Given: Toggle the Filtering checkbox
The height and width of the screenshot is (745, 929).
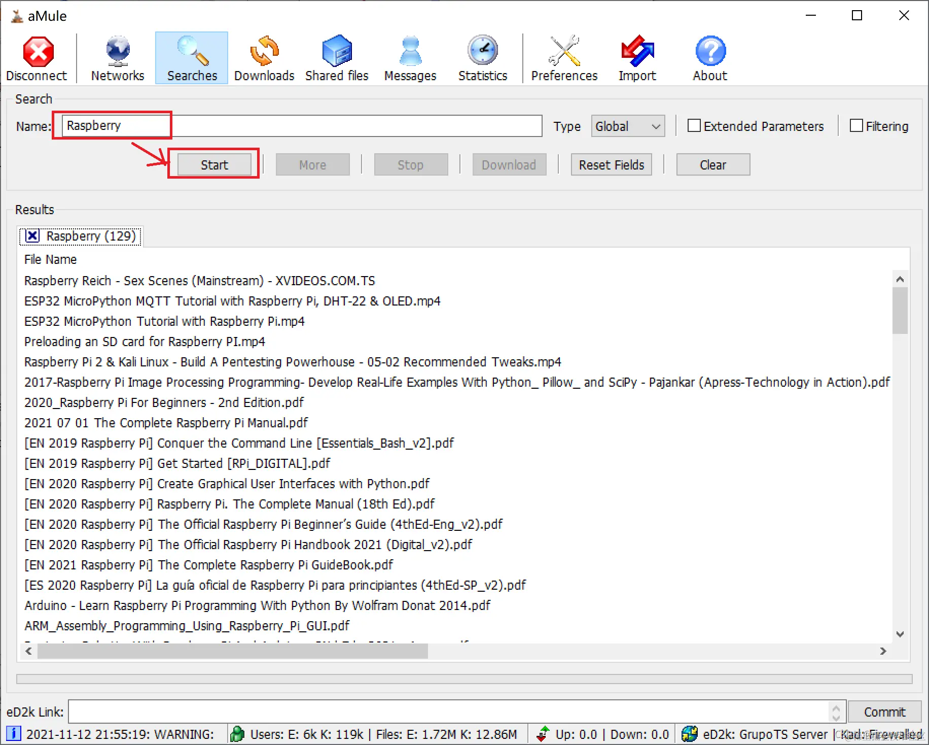Looking at the screenshot, I should [856, 126].
